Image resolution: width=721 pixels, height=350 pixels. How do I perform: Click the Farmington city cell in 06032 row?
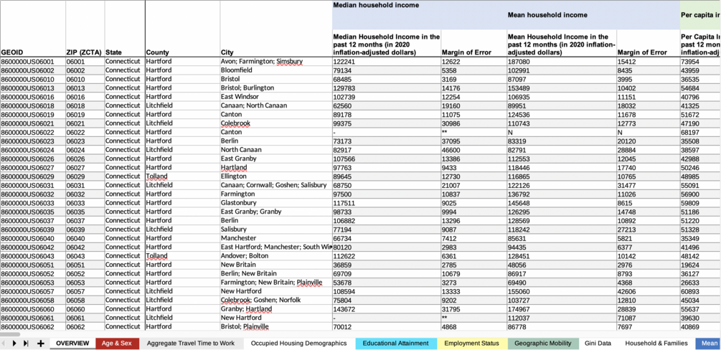point(276,194)
